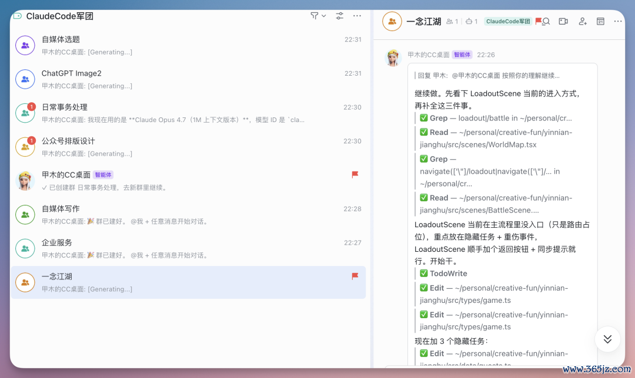Open the 公众号排版设计 chat by title
This screenshot has height=378, width=635.
coord(68,141)
